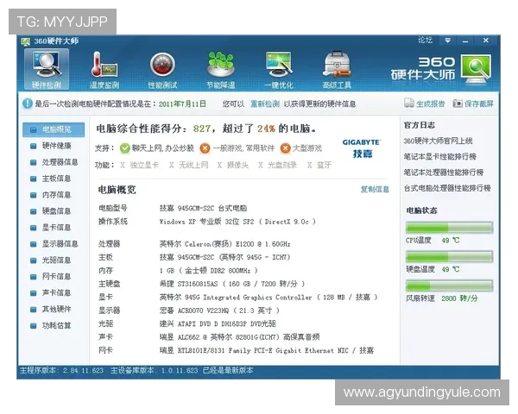Click the 无线上网 feature label
Image resolution: width=518 pixels, height=414 pixels.
click(193, 165)
